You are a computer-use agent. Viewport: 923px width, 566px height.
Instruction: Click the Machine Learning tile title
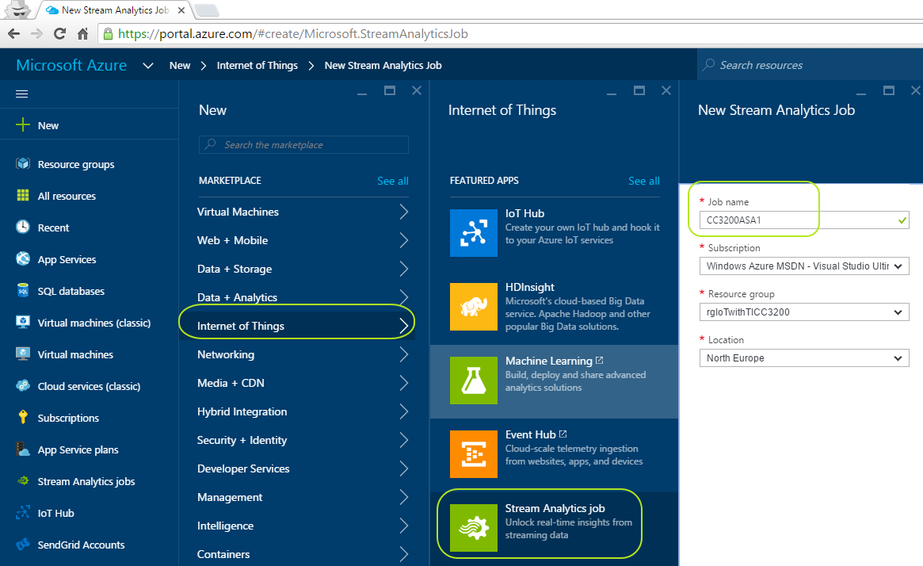[x=548, y=361]
